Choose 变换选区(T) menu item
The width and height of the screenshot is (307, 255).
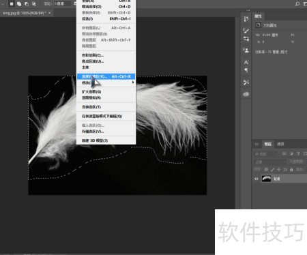[x=106, y=107]
